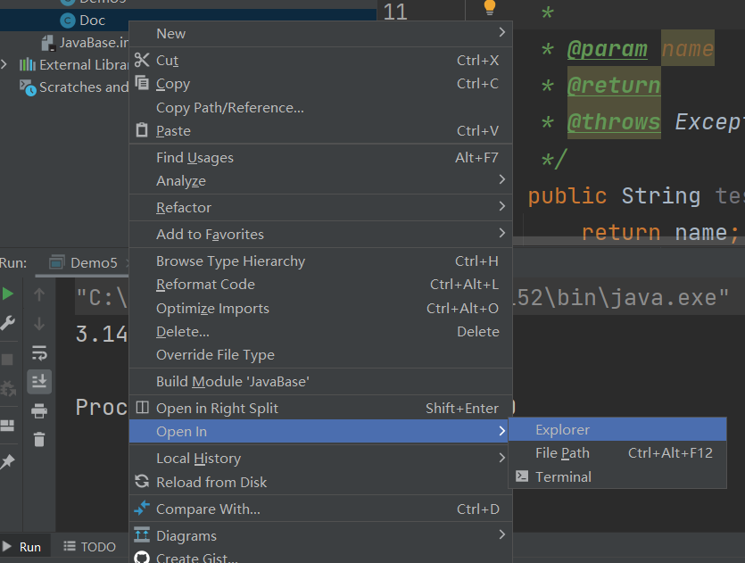Image resolution: width=745 pixels, height=563 pixels.
Task: Click the Reload from Disk icon
Action: click(142, 482)
